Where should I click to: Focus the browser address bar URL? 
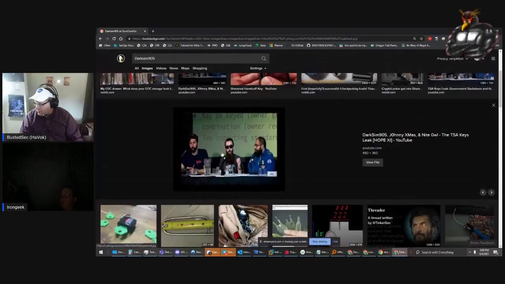click(x=245, y=39)
